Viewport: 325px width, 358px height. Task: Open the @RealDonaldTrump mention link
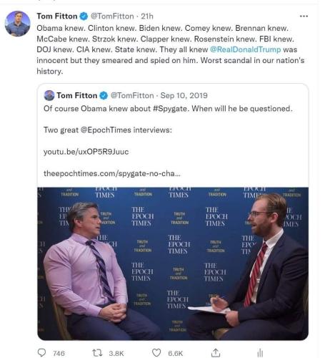click(x=245, y=49)
